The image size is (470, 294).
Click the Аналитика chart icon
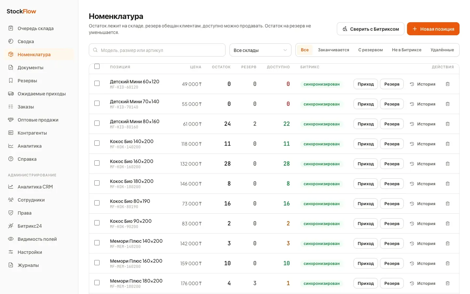11,146
